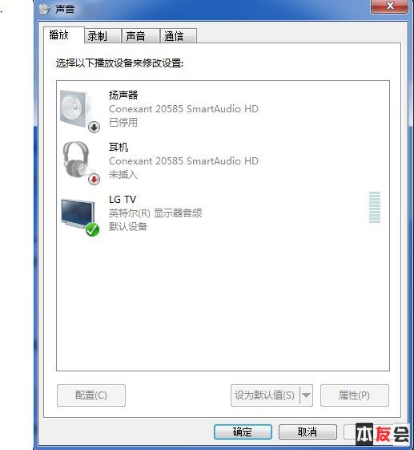
Task: Click the LG TV volume level meter
Action: (x=375, y=207)
